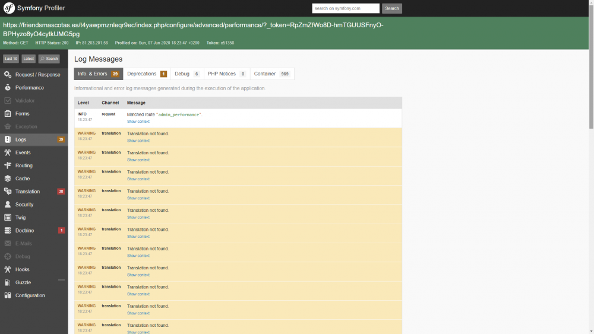Click the Validator checkmark icon
The image size is (594, 334).
pyautogui.click(x=8, y=101)
